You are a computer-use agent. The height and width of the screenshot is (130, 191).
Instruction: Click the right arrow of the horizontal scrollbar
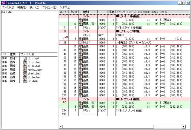tap(184, 127)
